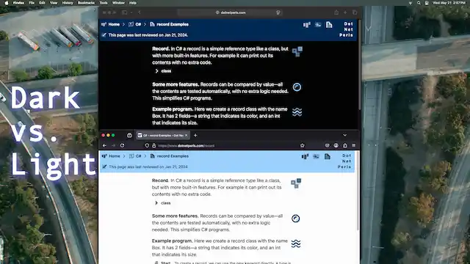The width and height of the screenshot is (470, 264).
Task: Open the Firefox hamburger application menu
Action: tap(354, 145)
